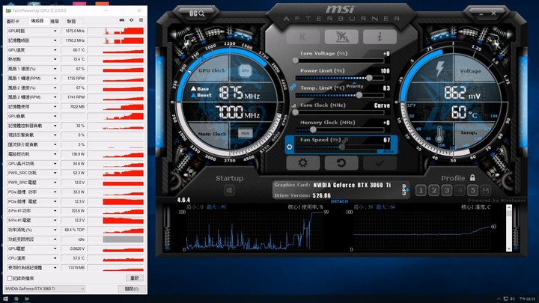Open fan speed settings gear icon
Image resolution: width=539 pixels, height=303 pixels.
[x=290, y=147]
